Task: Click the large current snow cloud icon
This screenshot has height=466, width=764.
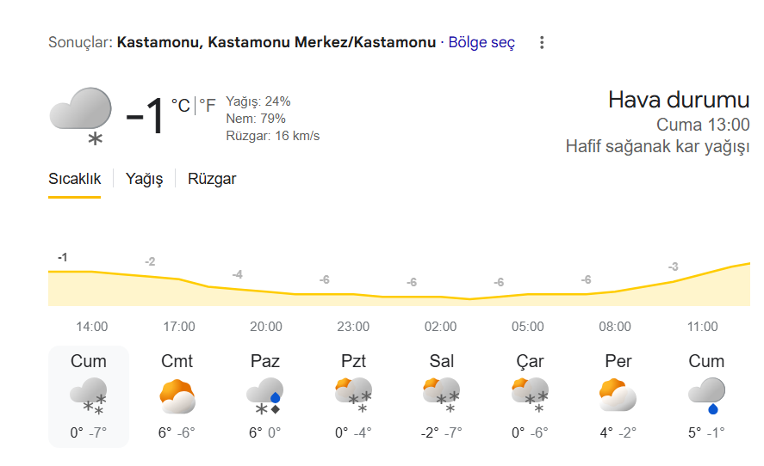Action: click(81, 114)
